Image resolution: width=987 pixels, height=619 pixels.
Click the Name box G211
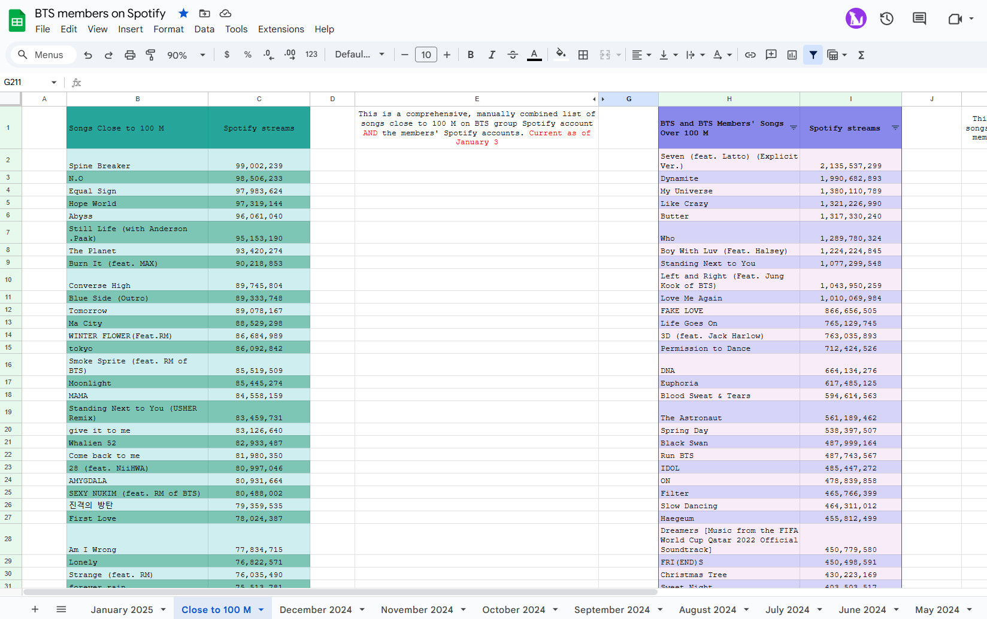tap(30, 82)
